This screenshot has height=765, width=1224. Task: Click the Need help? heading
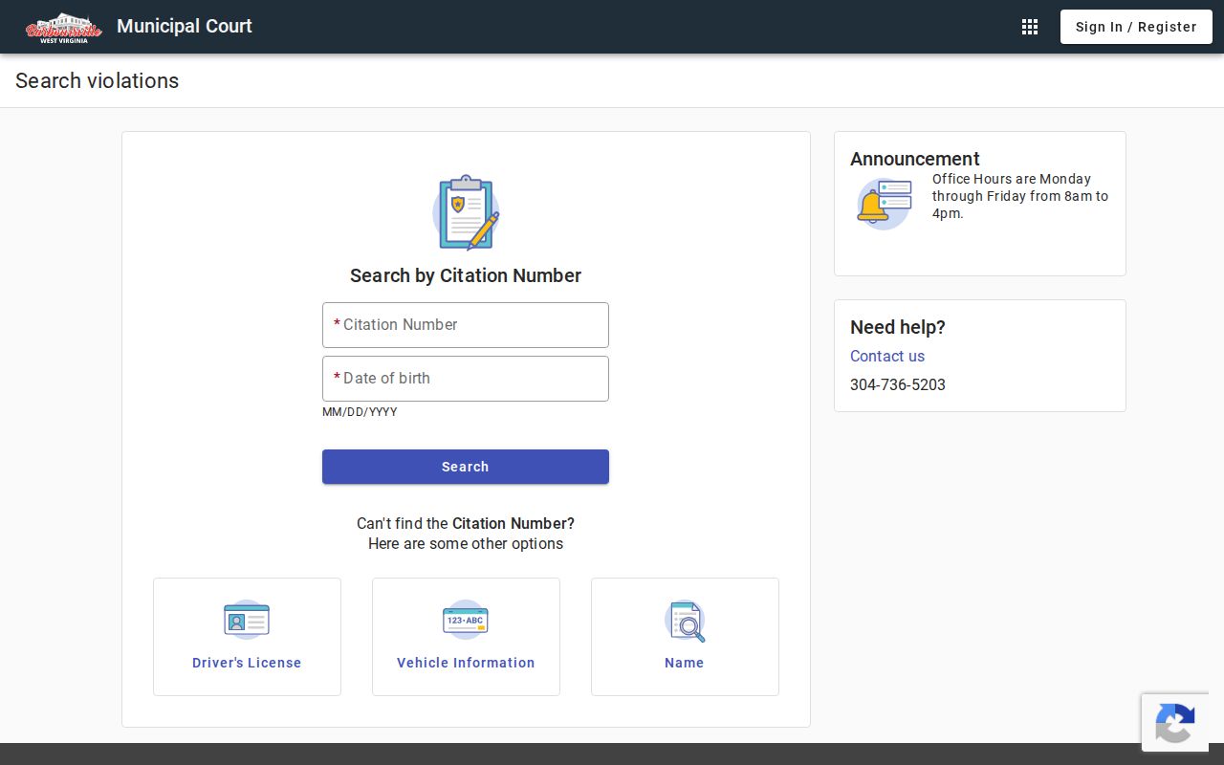click(898, 327)
